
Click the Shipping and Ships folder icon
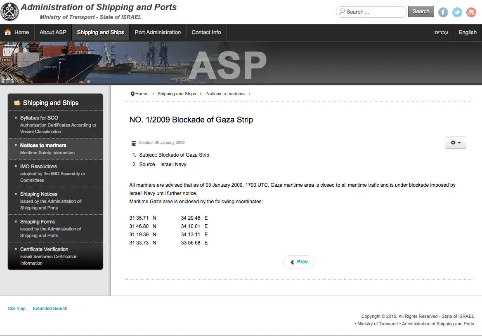point(17,103)
